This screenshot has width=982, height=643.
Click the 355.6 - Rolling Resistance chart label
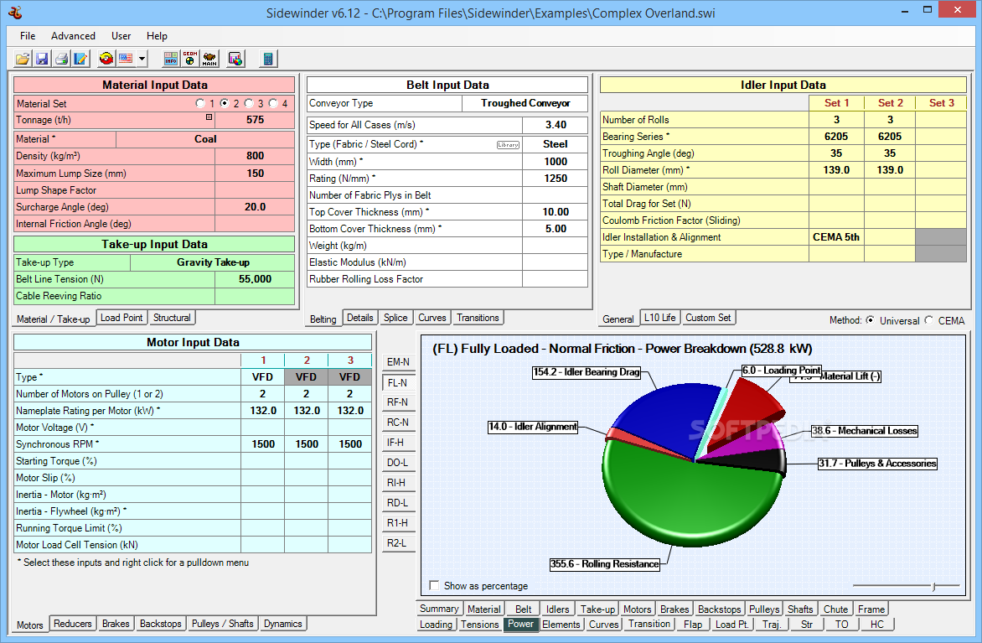click(x=605, y=564)
